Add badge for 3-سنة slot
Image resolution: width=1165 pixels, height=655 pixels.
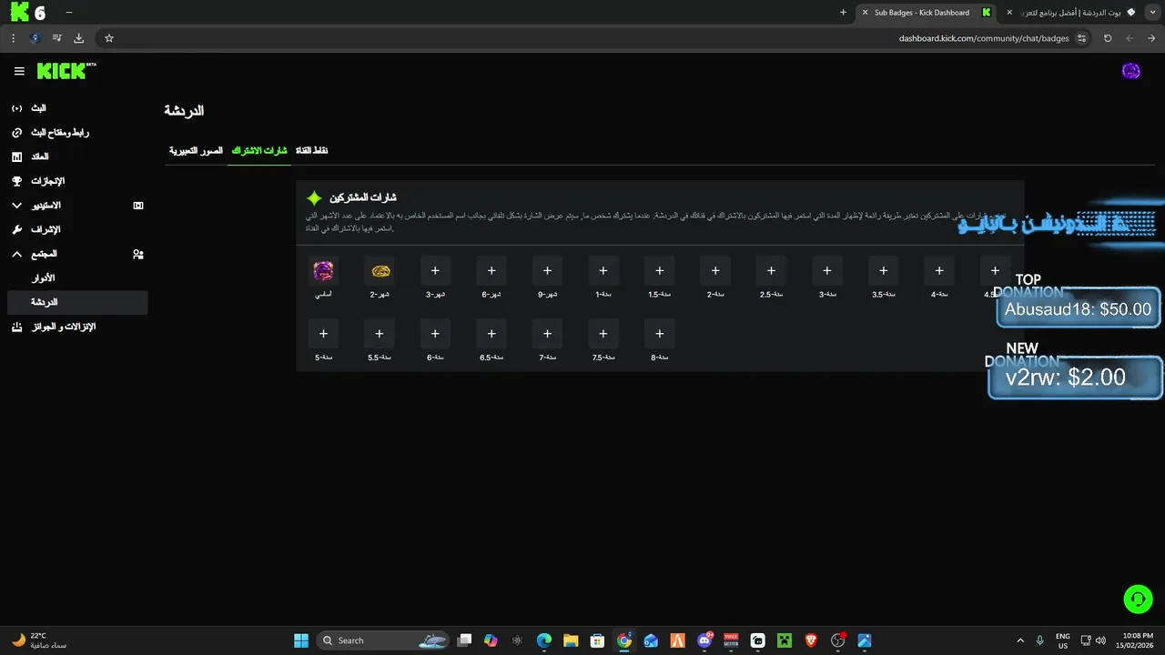(827, 271)
